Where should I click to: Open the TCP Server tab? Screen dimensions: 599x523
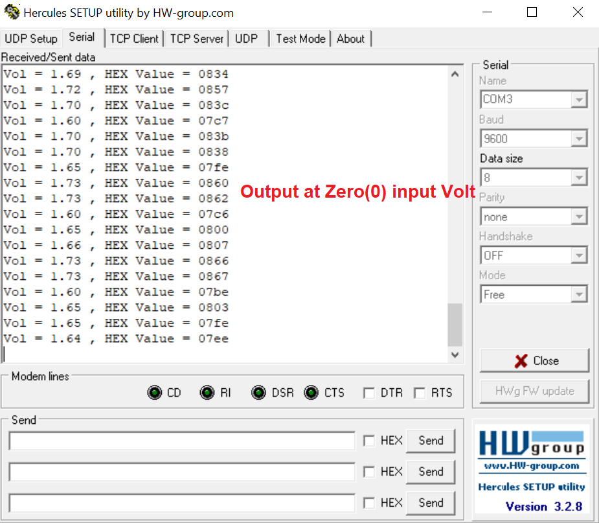point(197,39)
